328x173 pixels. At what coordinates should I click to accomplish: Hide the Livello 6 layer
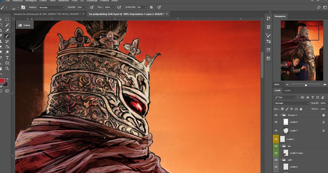coord(276,122)
